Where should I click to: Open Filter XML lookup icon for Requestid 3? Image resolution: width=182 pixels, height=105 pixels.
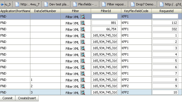pyautogui.click(x=83, y=48)
